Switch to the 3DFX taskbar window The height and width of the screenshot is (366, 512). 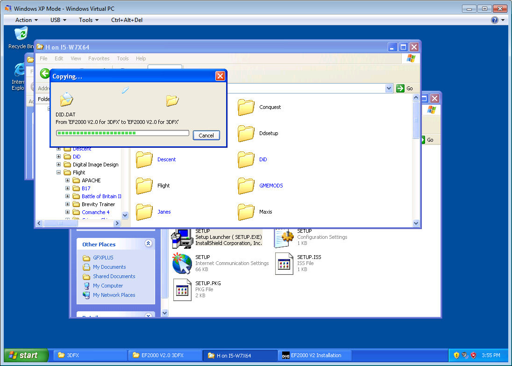(x=91, y=355)
